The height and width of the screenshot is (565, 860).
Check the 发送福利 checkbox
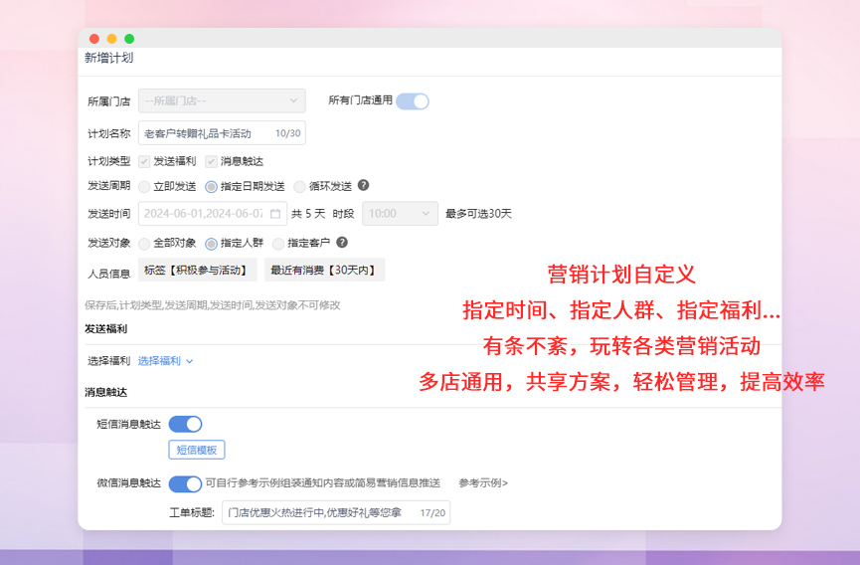144,161
